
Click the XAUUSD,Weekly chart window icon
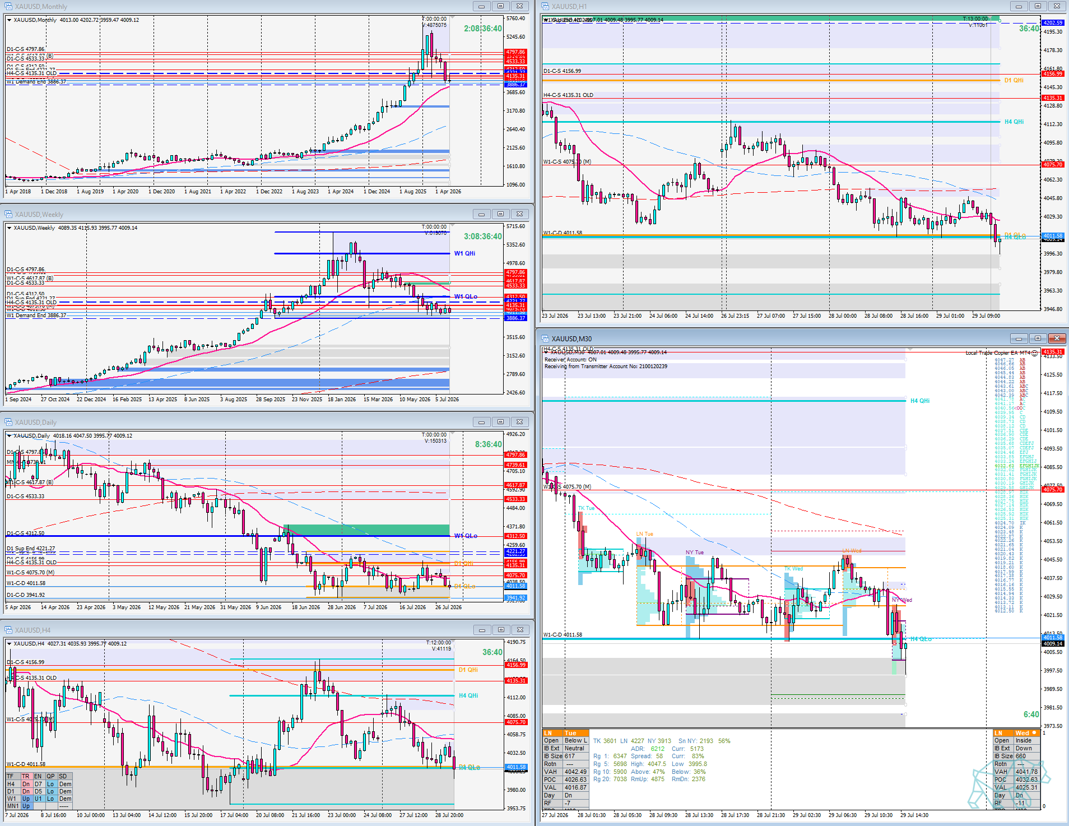(x=8, y=214)
